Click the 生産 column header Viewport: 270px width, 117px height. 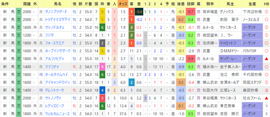click(252, 4)
